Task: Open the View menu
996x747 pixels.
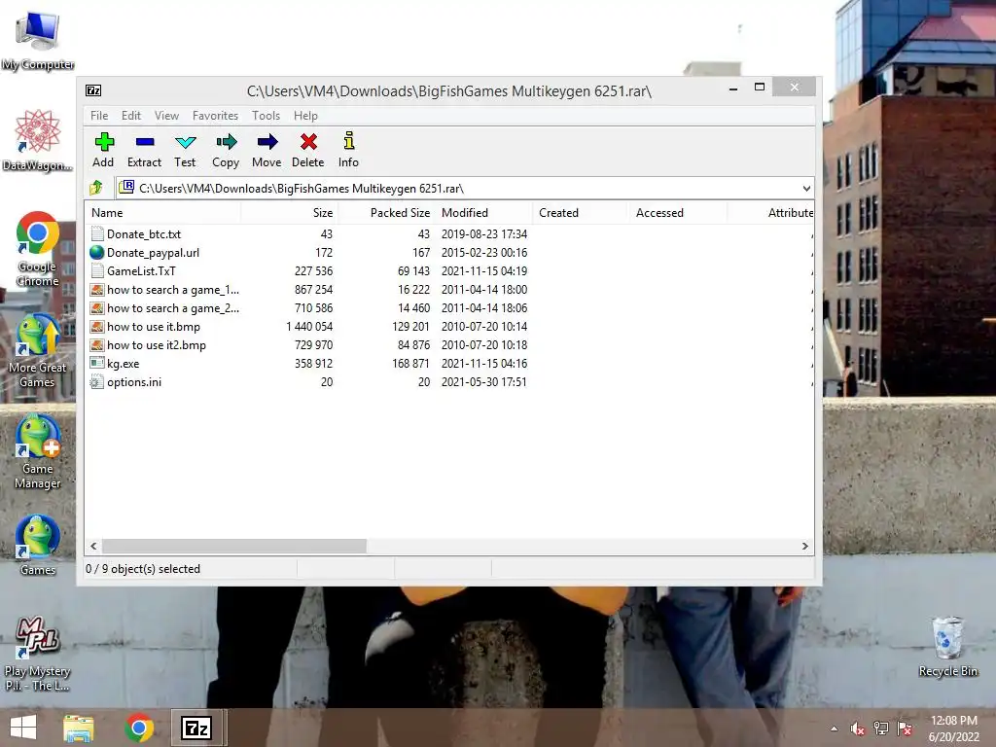Action: pyautogui.click(x=166, y=116)
